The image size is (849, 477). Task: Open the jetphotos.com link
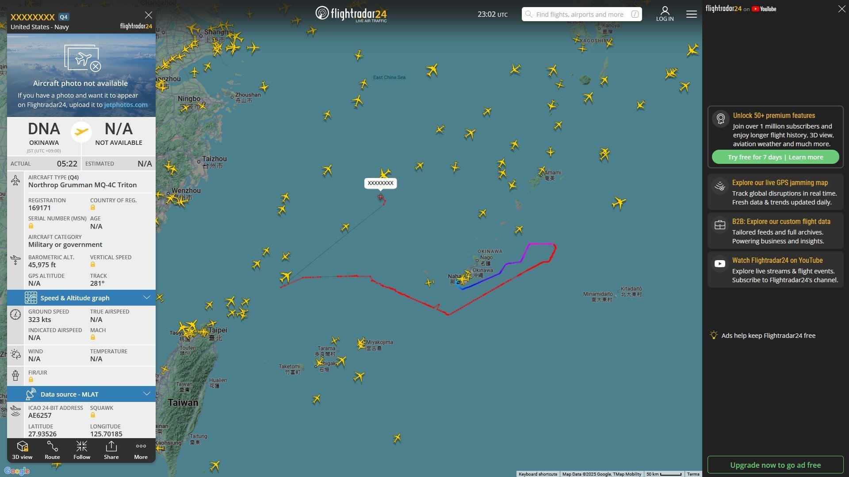pyautogui.click(x=126, y=105)
